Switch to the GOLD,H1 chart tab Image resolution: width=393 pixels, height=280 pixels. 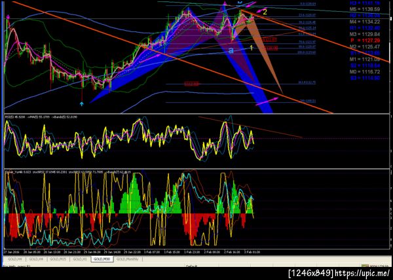pos(80,259)
